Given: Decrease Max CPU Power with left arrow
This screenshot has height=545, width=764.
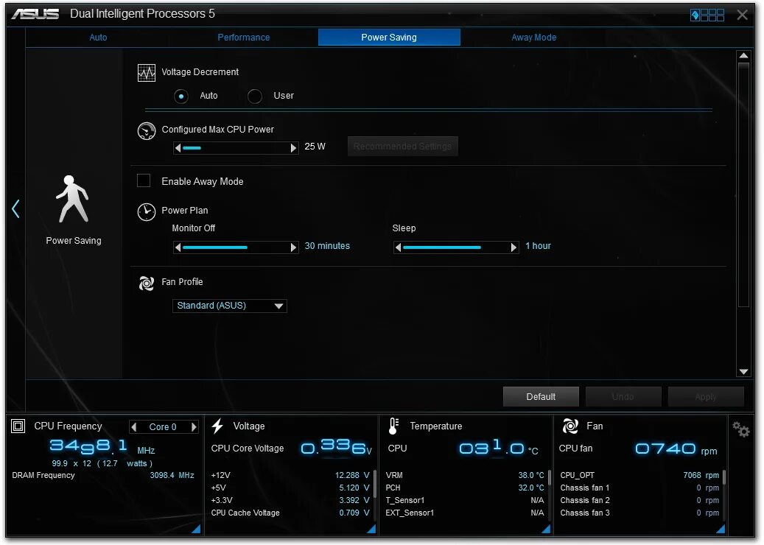Looking at the screenshot, I should [178, 148].
